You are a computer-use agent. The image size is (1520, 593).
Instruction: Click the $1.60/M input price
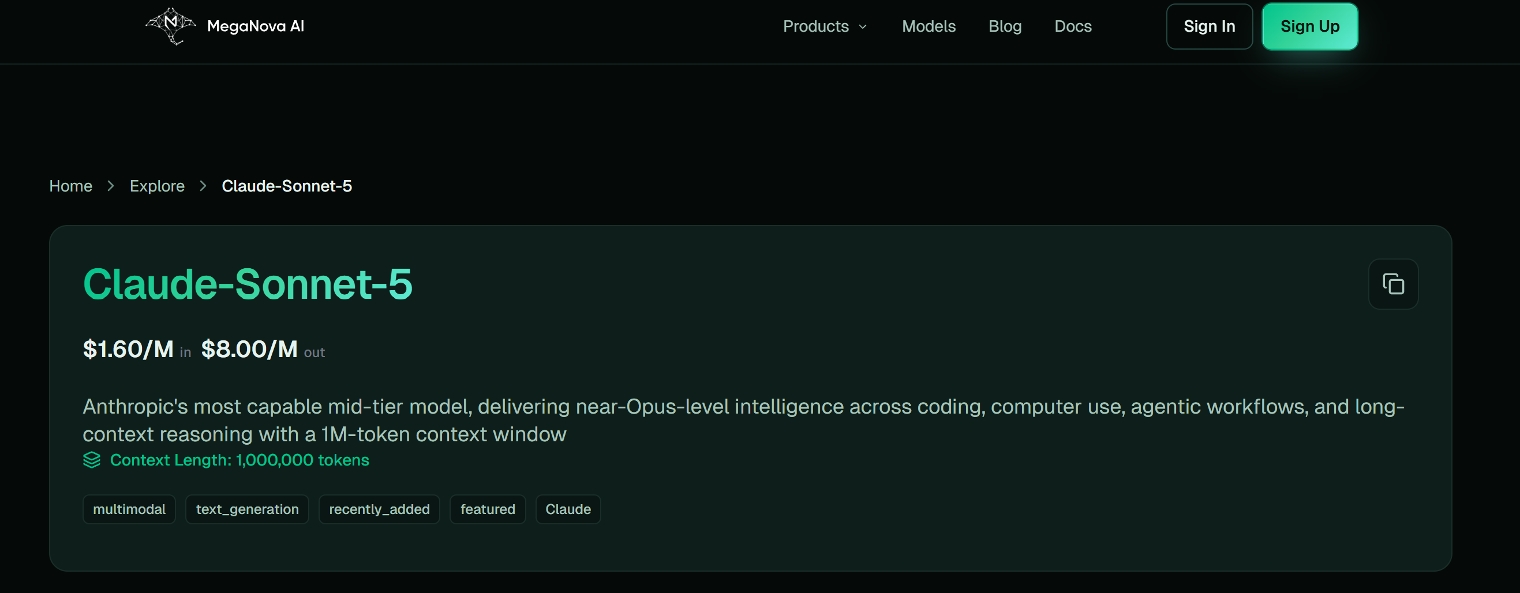(128, 349)
